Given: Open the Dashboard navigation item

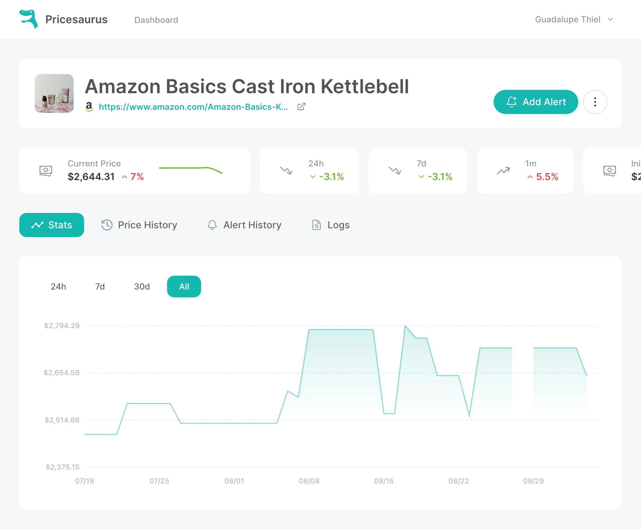Looking at the screenshot, I should click(156, 20).
